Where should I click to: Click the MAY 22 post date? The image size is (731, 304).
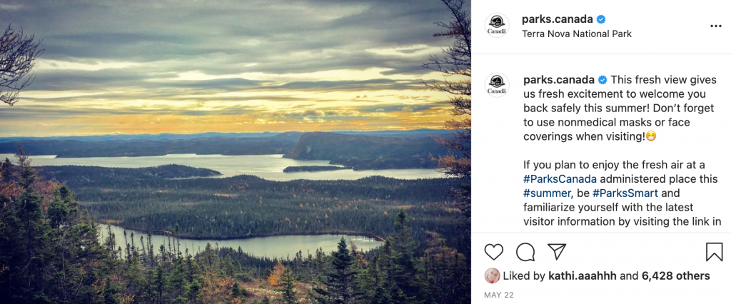(x=499, y=295)
